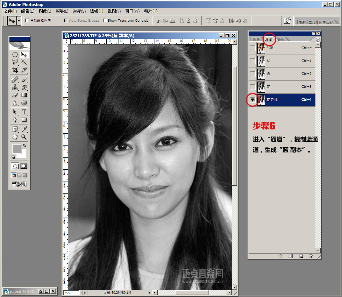The height and width of the screenshot is (297, 342).
Task: Open the Channels panel flyout menu arrow
Action: pos(318,40)
